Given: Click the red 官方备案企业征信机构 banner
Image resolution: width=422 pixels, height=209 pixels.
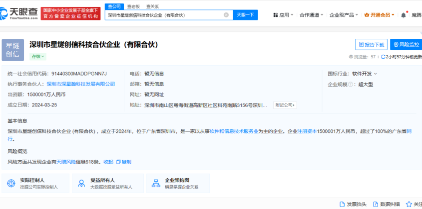Looking at the screenshot, I should tap(70, 13).
